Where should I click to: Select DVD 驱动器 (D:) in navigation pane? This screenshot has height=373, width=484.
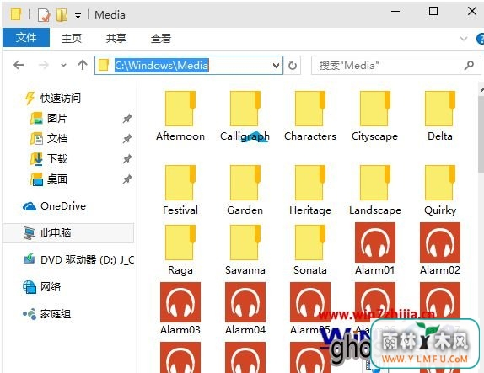pyautogui.click(x=78, y=260)
